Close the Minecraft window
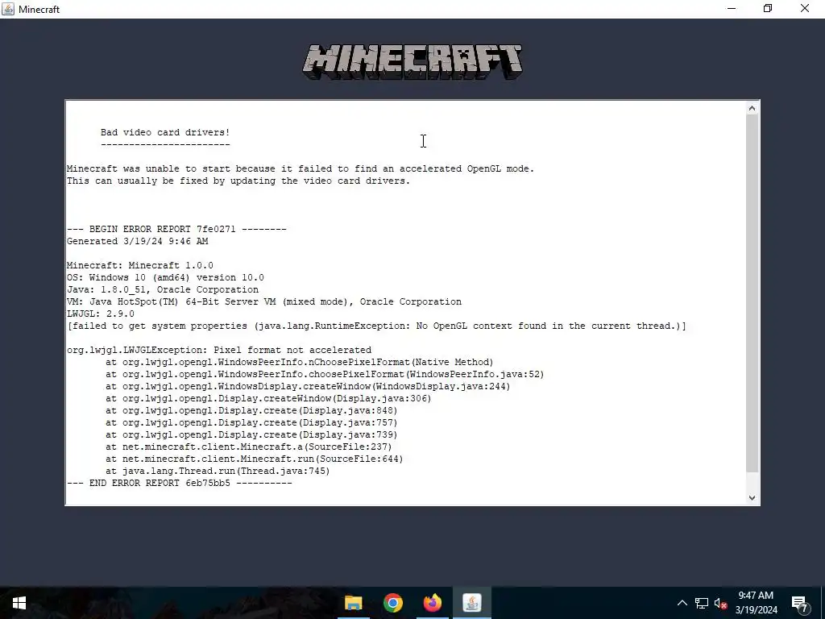 pos(805,9)
